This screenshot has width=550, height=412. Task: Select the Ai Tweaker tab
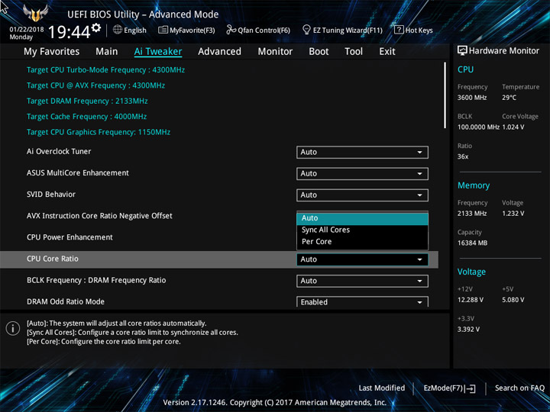tap(158, 52)
